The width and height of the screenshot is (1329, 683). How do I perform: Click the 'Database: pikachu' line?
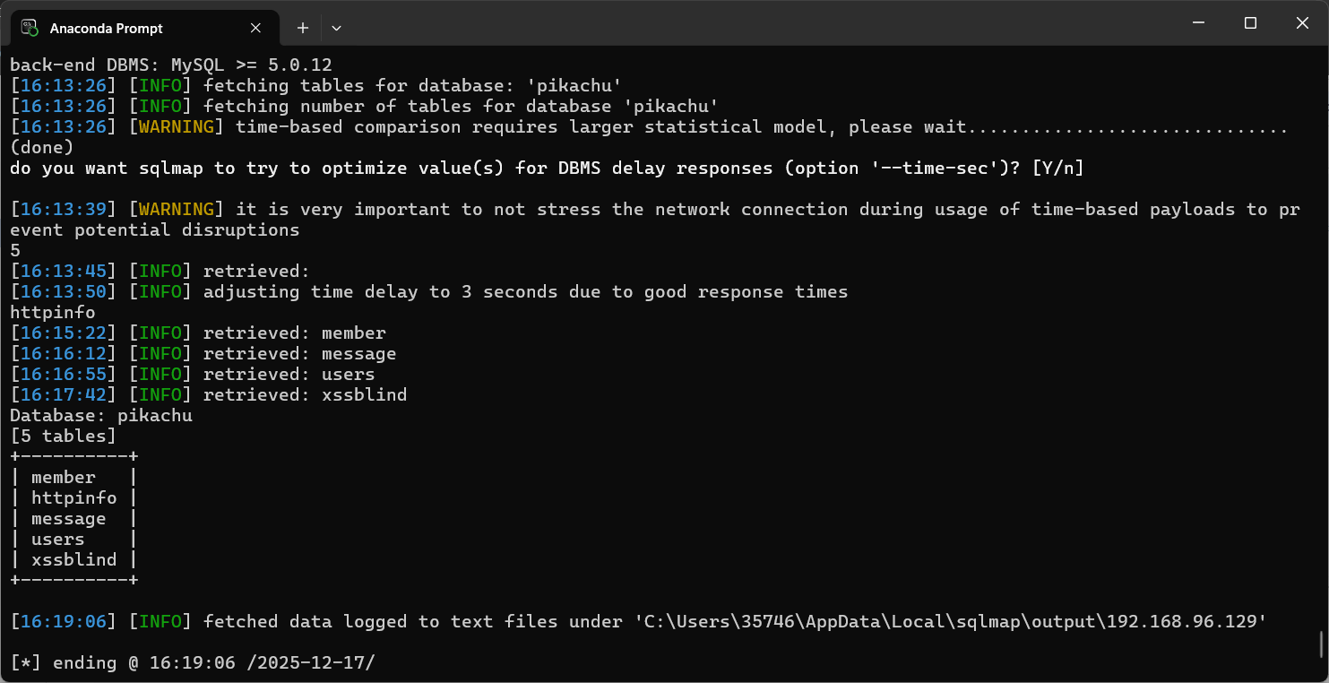point(101,416)
